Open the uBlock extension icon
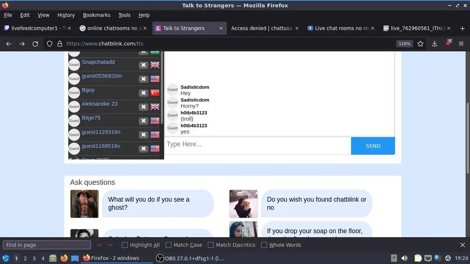The width and height of the screenshot is (470, 264). [x=448, y=43]
